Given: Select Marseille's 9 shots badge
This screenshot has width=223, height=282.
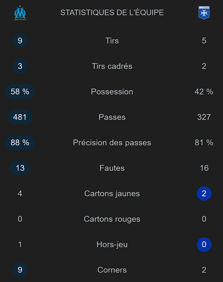Looking at the screenshot, I should point(20,41).
